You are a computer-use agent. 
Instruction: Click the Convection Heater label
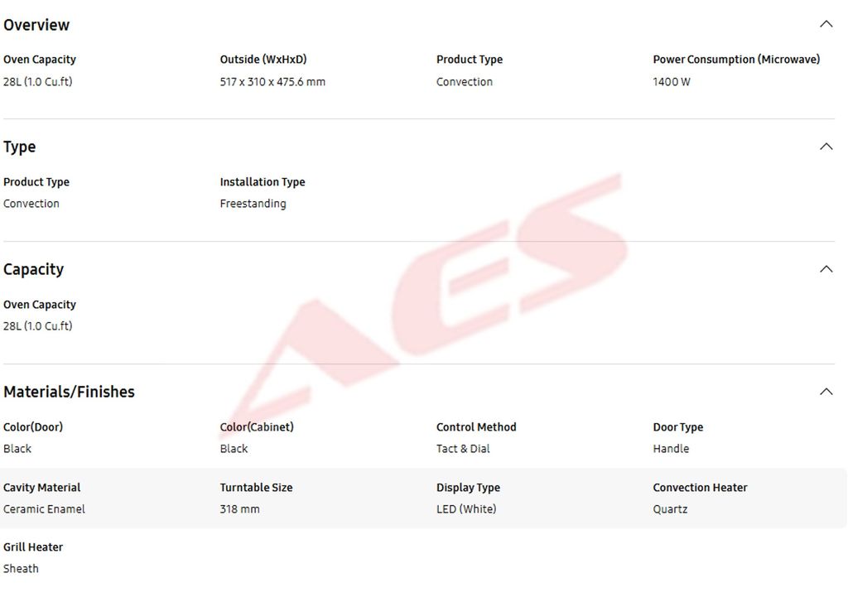700,488
